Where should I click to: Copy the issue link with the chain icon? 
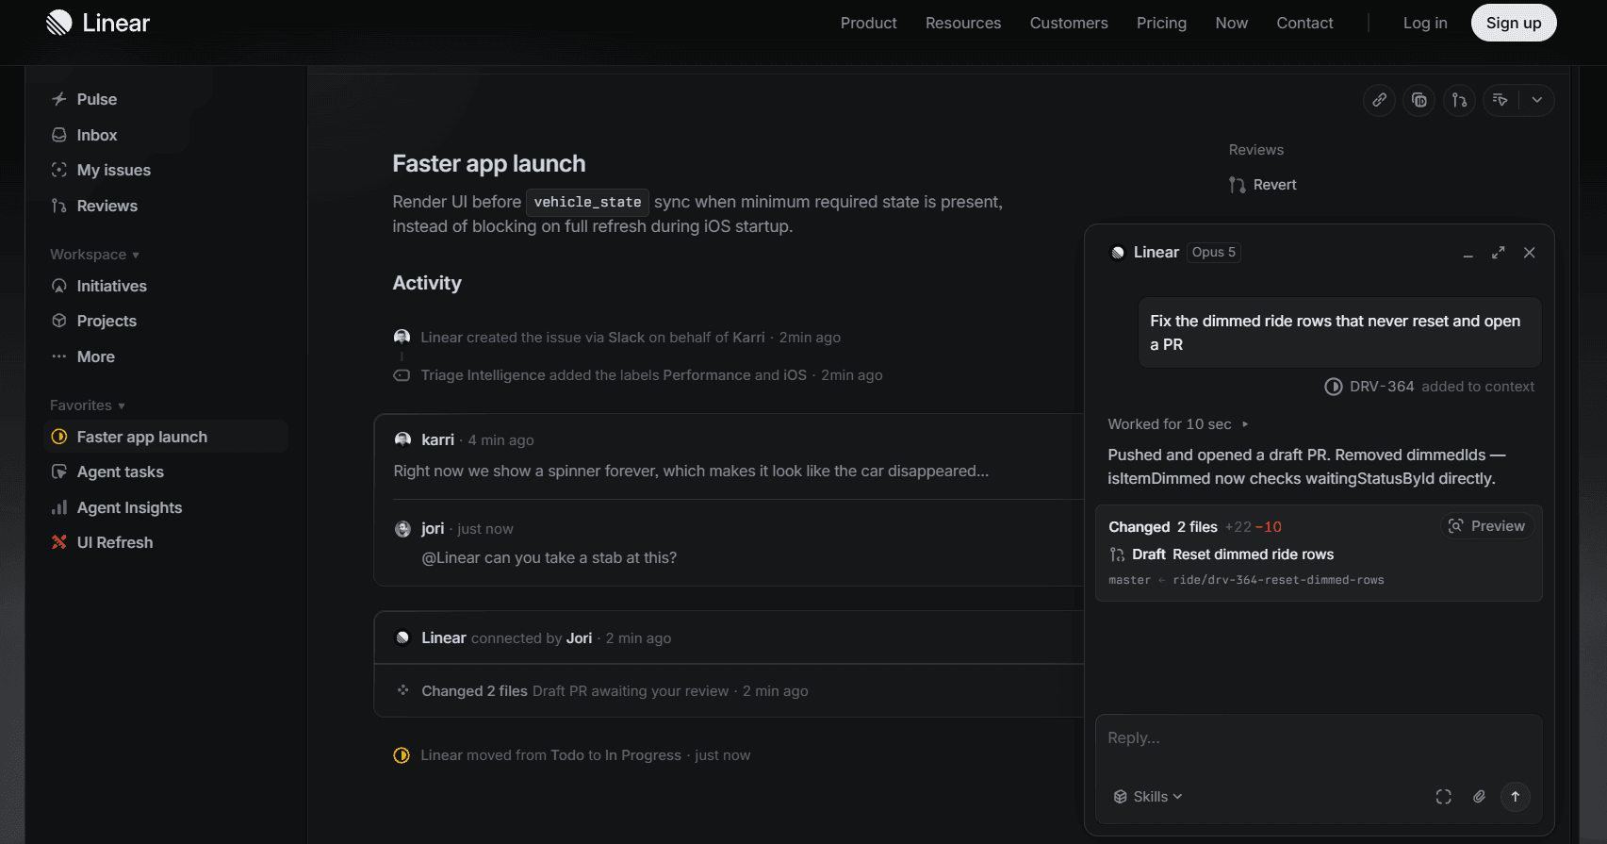click(1379, 100)
